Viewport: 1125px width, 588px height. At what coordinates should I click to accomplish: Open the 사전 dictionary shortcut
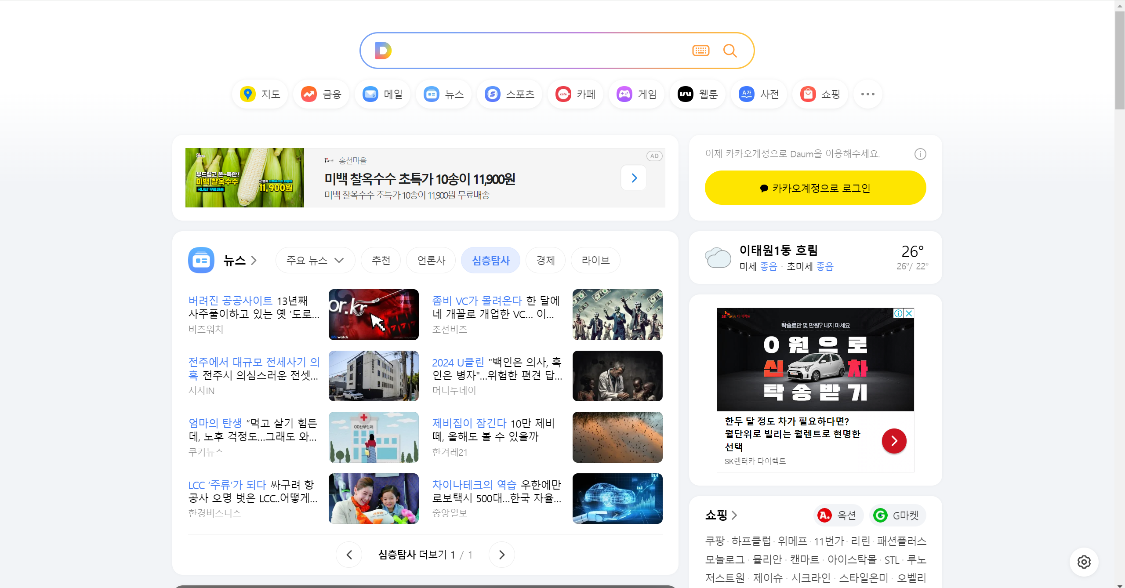pyautogui.click(x=758, y=94)
